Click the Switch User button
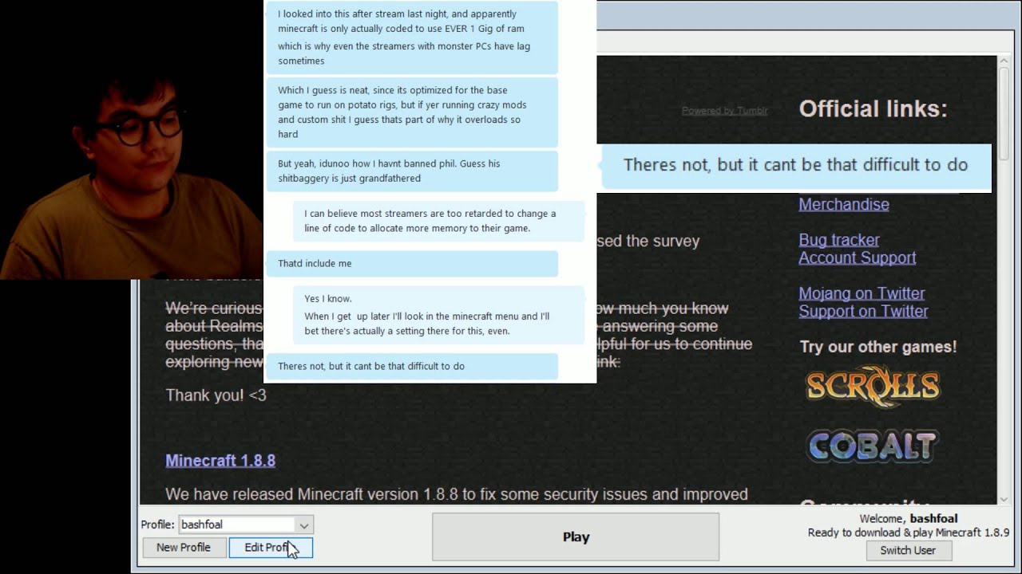Viewport: 1022px width, 574px height. pyautogui.click(x=908, y=550)
